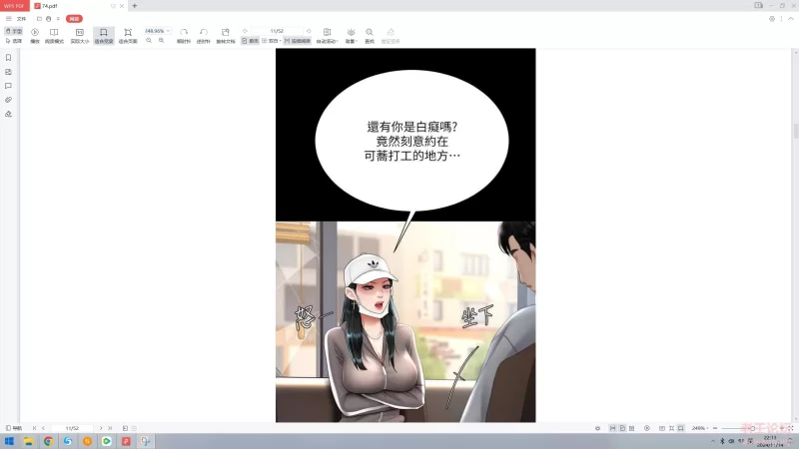
Task: Open signature panel in left sidebar
Action: (x=8, y=114)
